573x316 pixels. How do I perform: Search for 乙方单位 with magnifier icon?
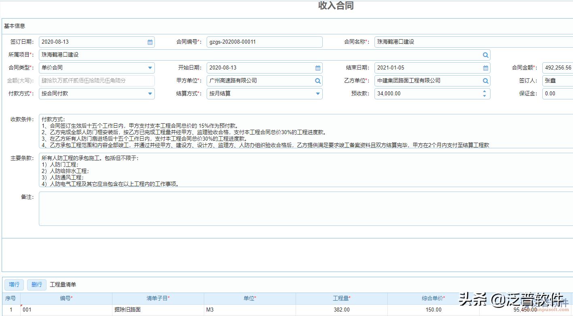click(485, 80)
